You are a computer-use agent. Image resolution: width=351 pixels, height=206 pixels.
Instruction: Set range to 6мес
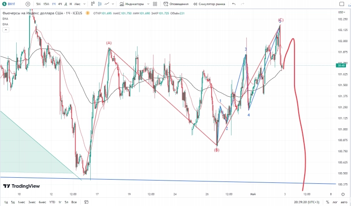[42, 202]
